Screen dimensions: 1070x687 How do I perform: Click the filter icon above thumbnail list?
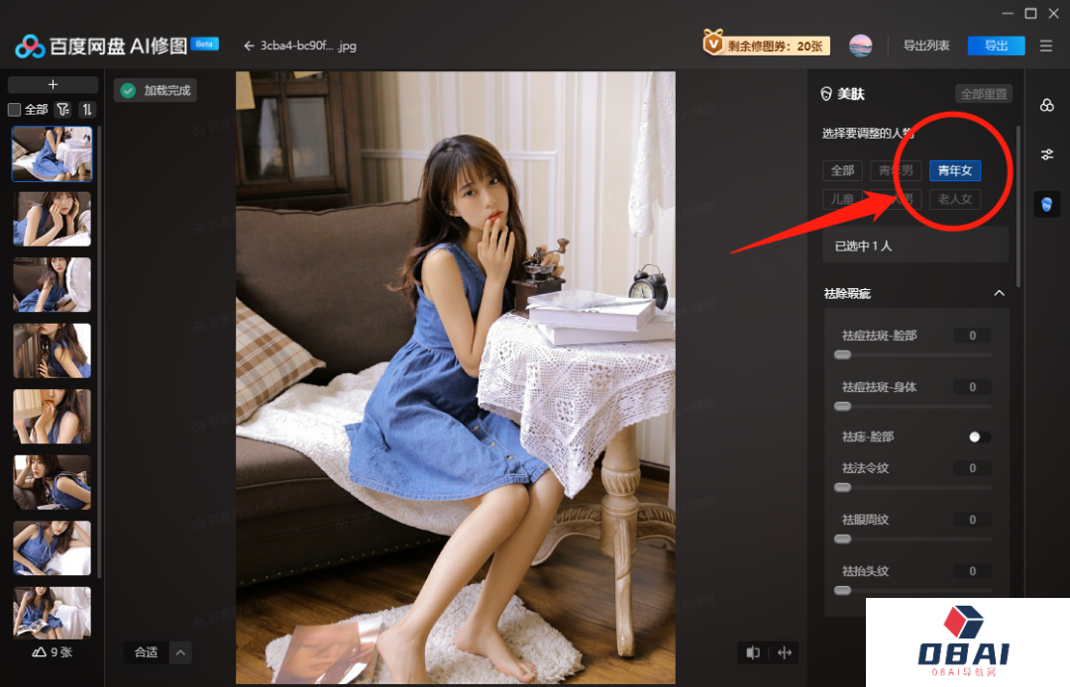click(62, 110)
